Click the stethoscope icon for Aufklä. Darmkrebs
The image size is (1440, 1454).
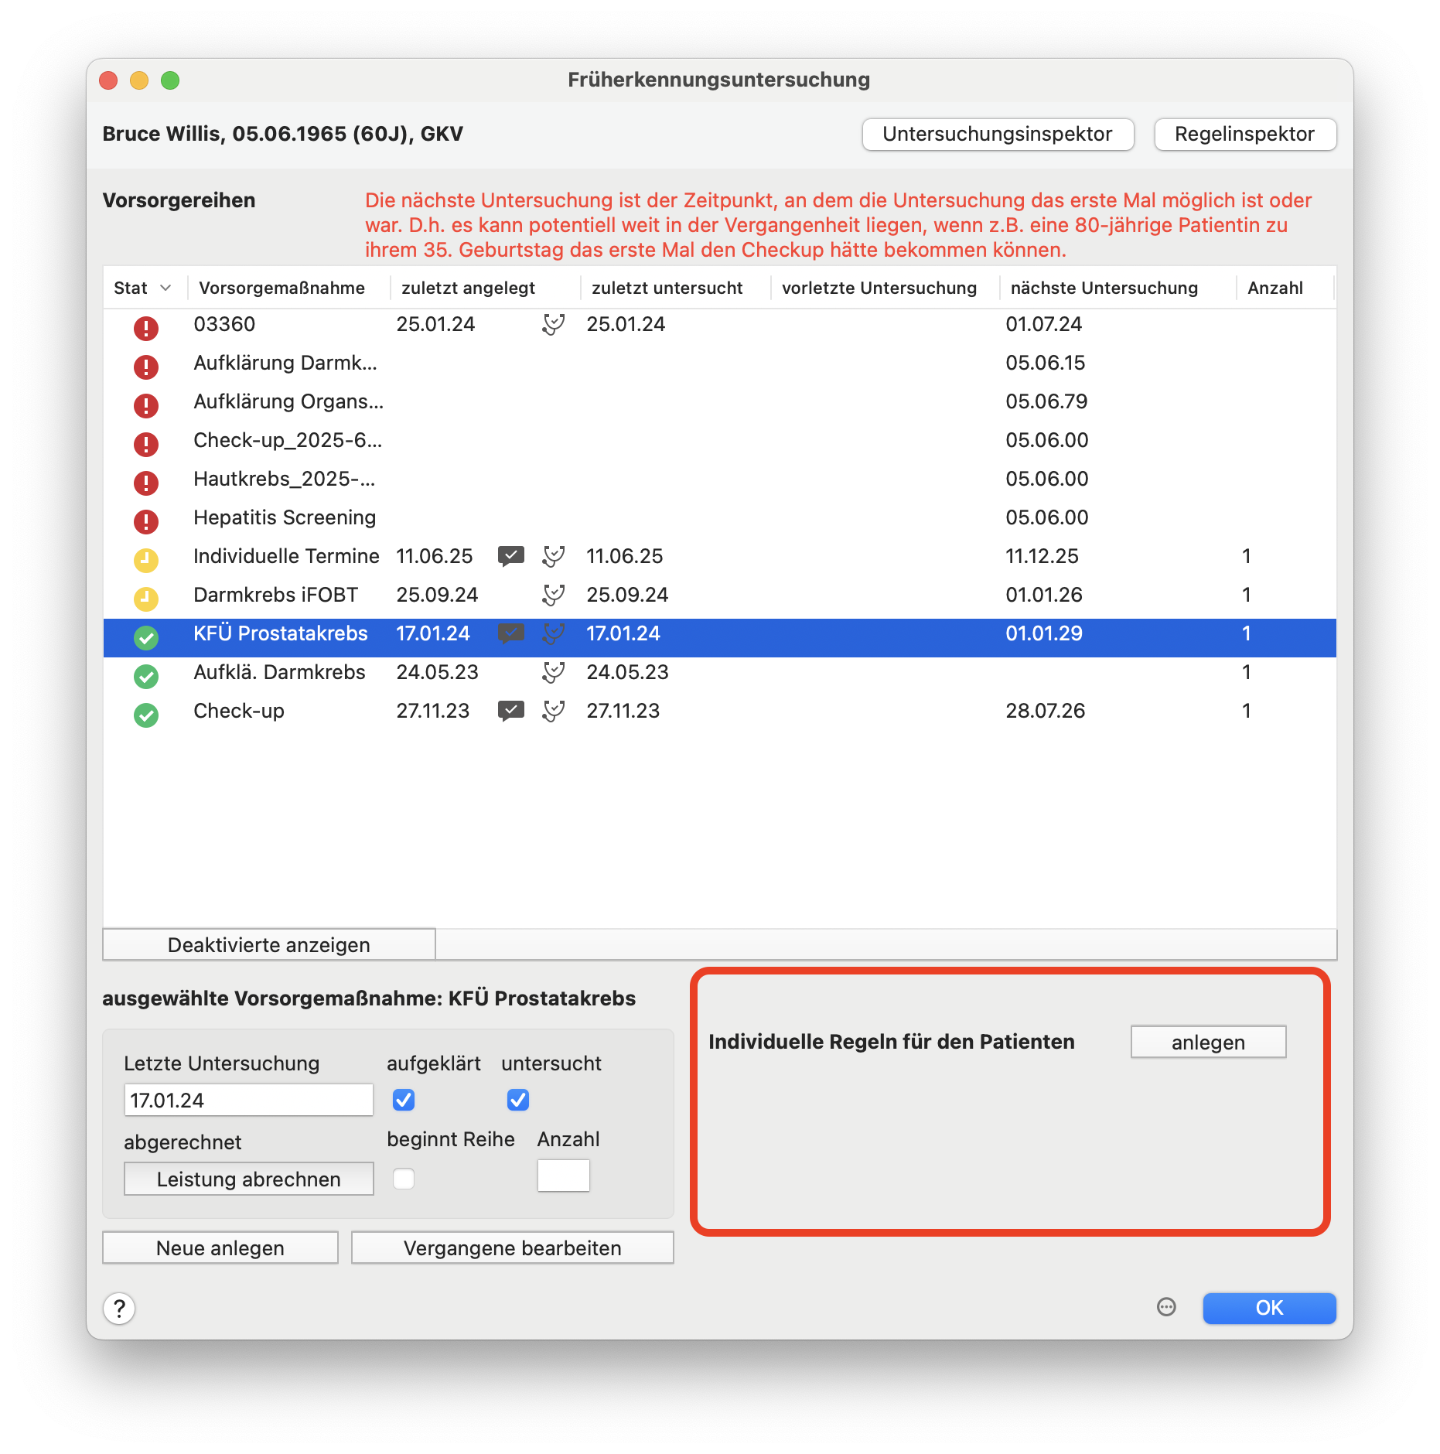(x=553, y=672)
